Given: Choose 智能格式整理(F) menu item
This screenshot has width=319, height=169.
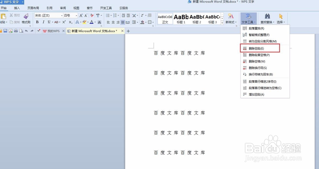Looking at the screenshot, I should [265, 35].
